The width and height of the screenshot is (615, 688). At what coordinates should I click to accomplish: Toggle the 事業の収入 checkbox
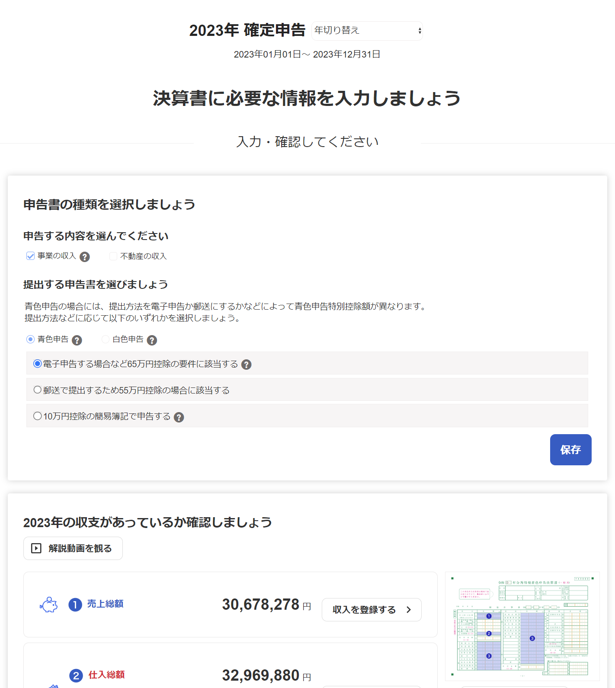pyautogui.click(x=30, y=256)
